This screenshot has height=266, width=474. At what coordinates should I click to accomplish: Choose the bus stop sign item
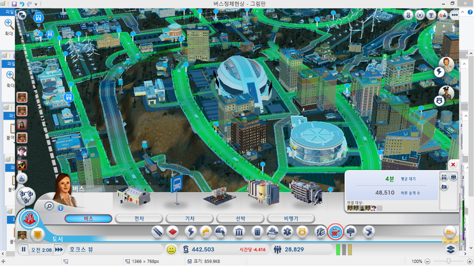177,190
